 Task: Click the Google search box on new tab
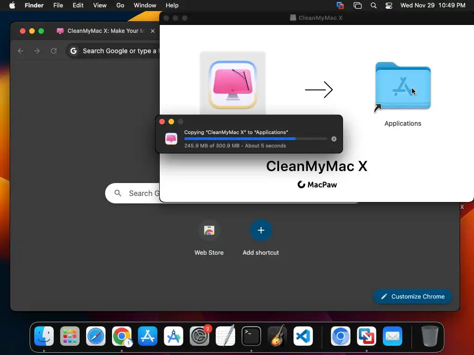132,193
